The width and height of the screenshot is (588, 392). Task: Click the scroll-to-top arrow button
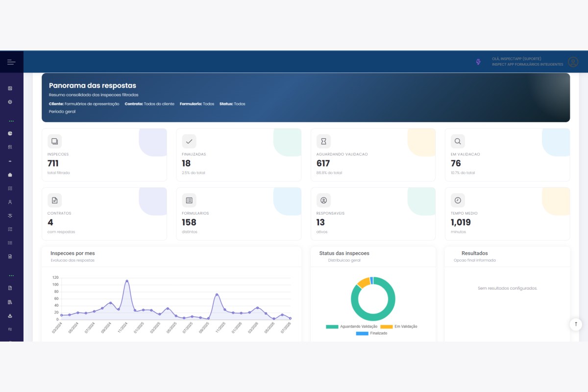[x=576, y=324]
